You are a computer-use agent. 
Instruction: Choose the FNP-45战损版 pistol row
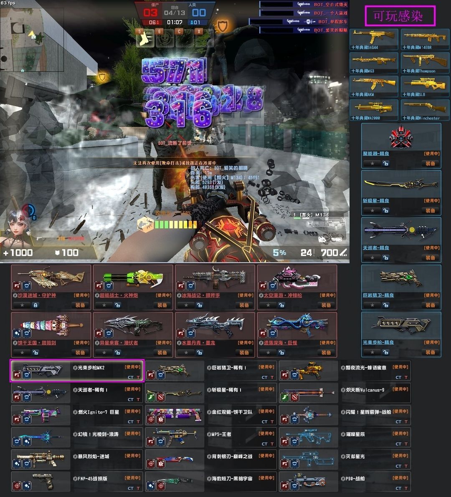tap(77, 481)
